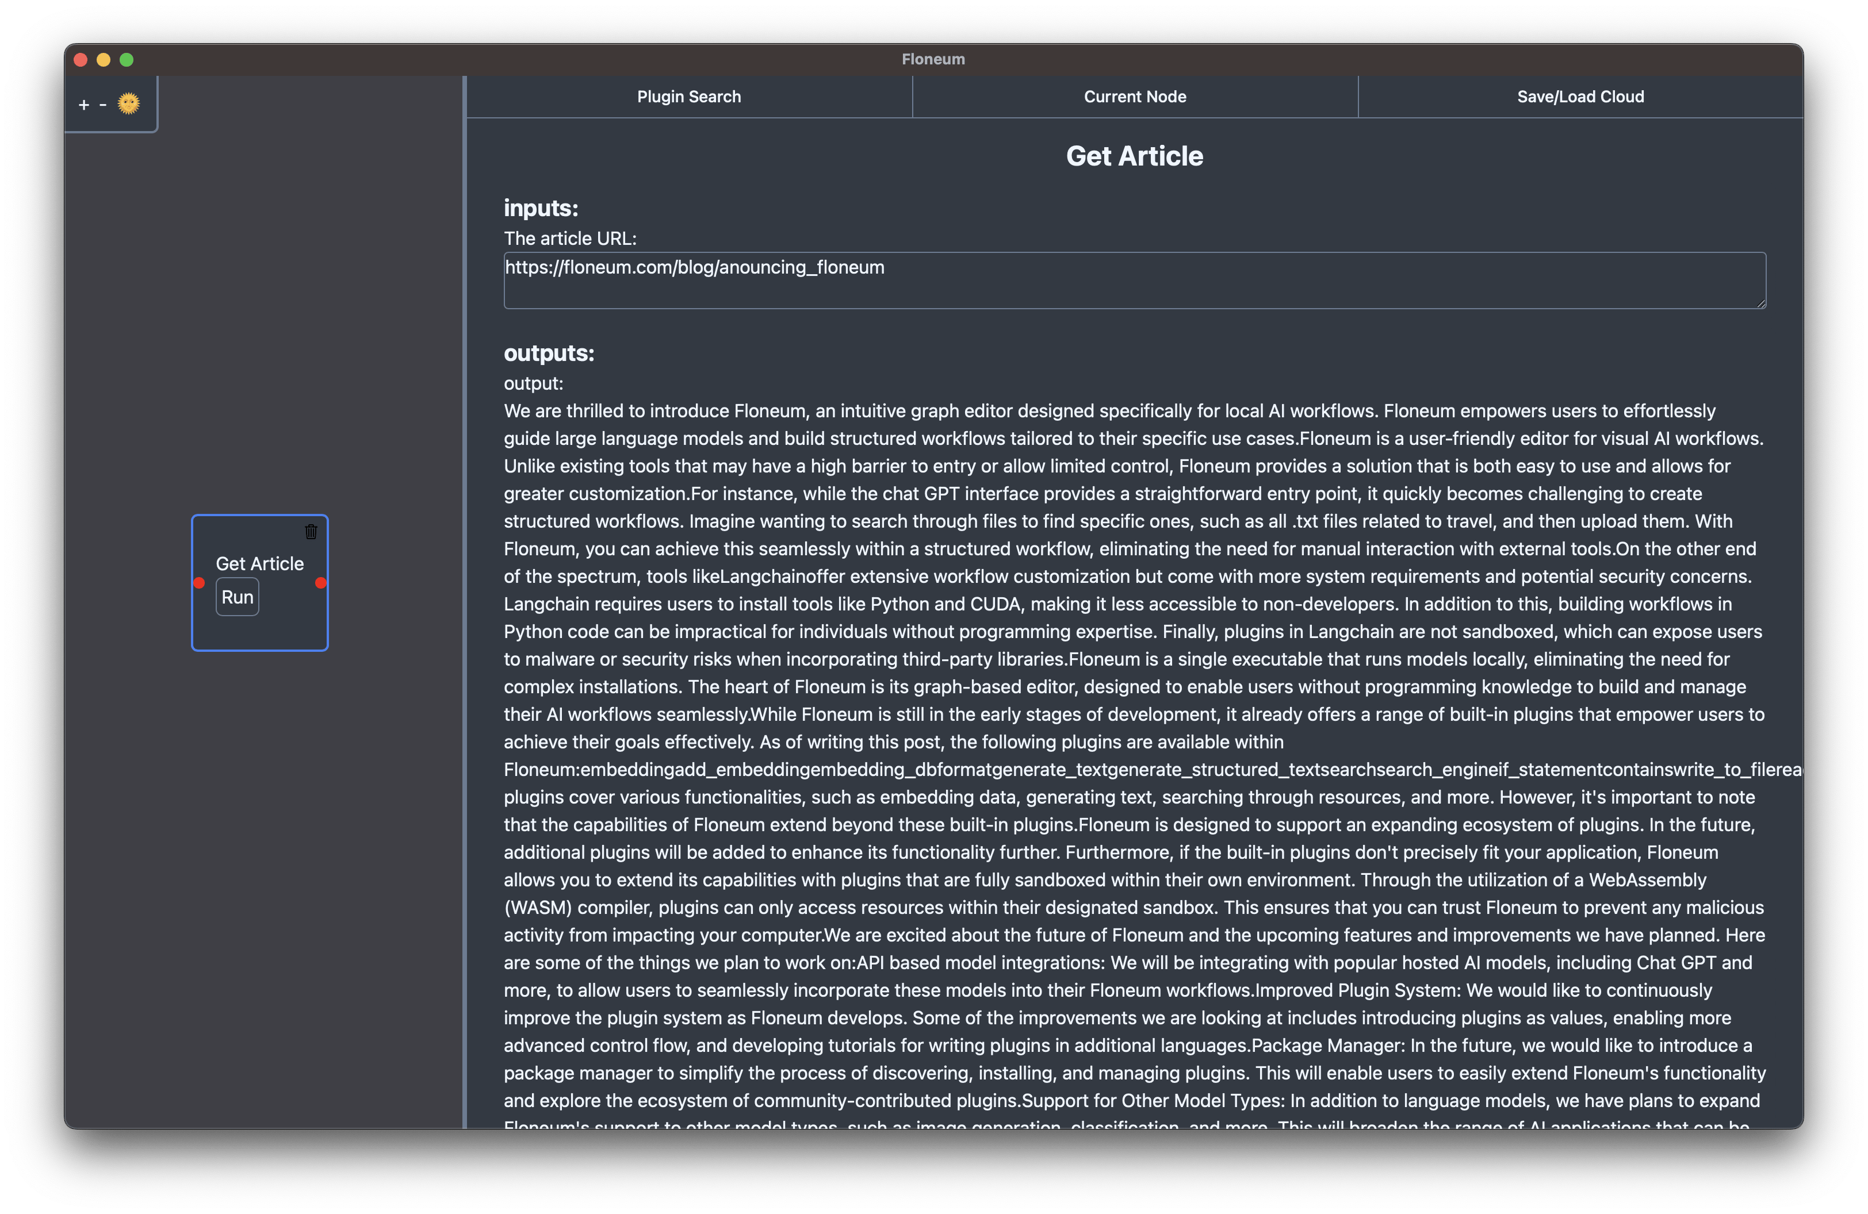Click the green fullscreen window button
The height and width of the screenshot is (1214, 1868).
127,60
